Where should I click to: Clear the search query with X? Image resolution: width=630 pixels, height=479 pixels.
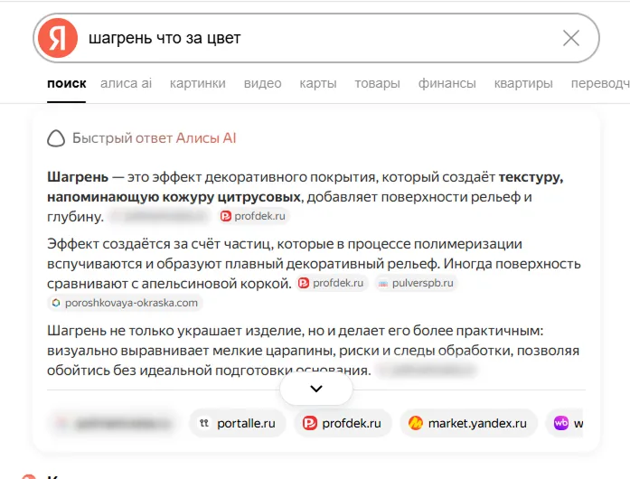click(571, 38)
